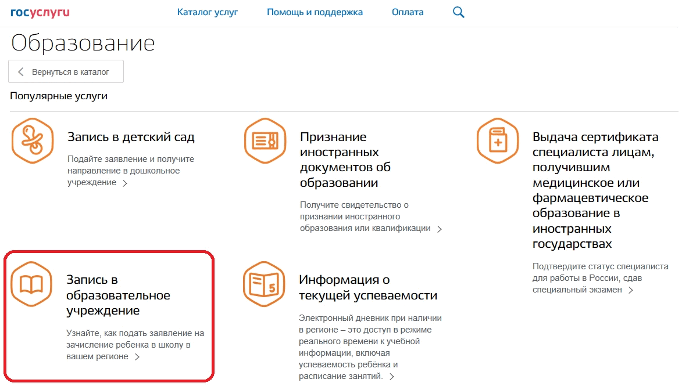Viewport: 682px width, 390px height.
Task: Click chevron after образования или квалификации
Action: tap(440, 229)
